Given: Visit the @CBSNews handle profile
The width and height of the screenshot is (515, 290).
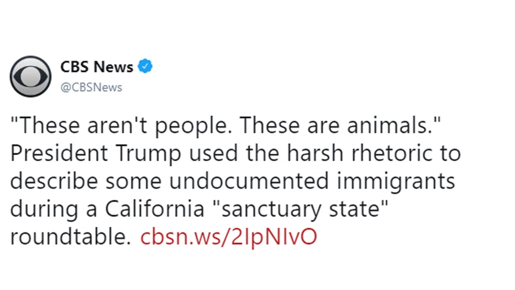Looking at the screenshot, I should pos(91,87).
